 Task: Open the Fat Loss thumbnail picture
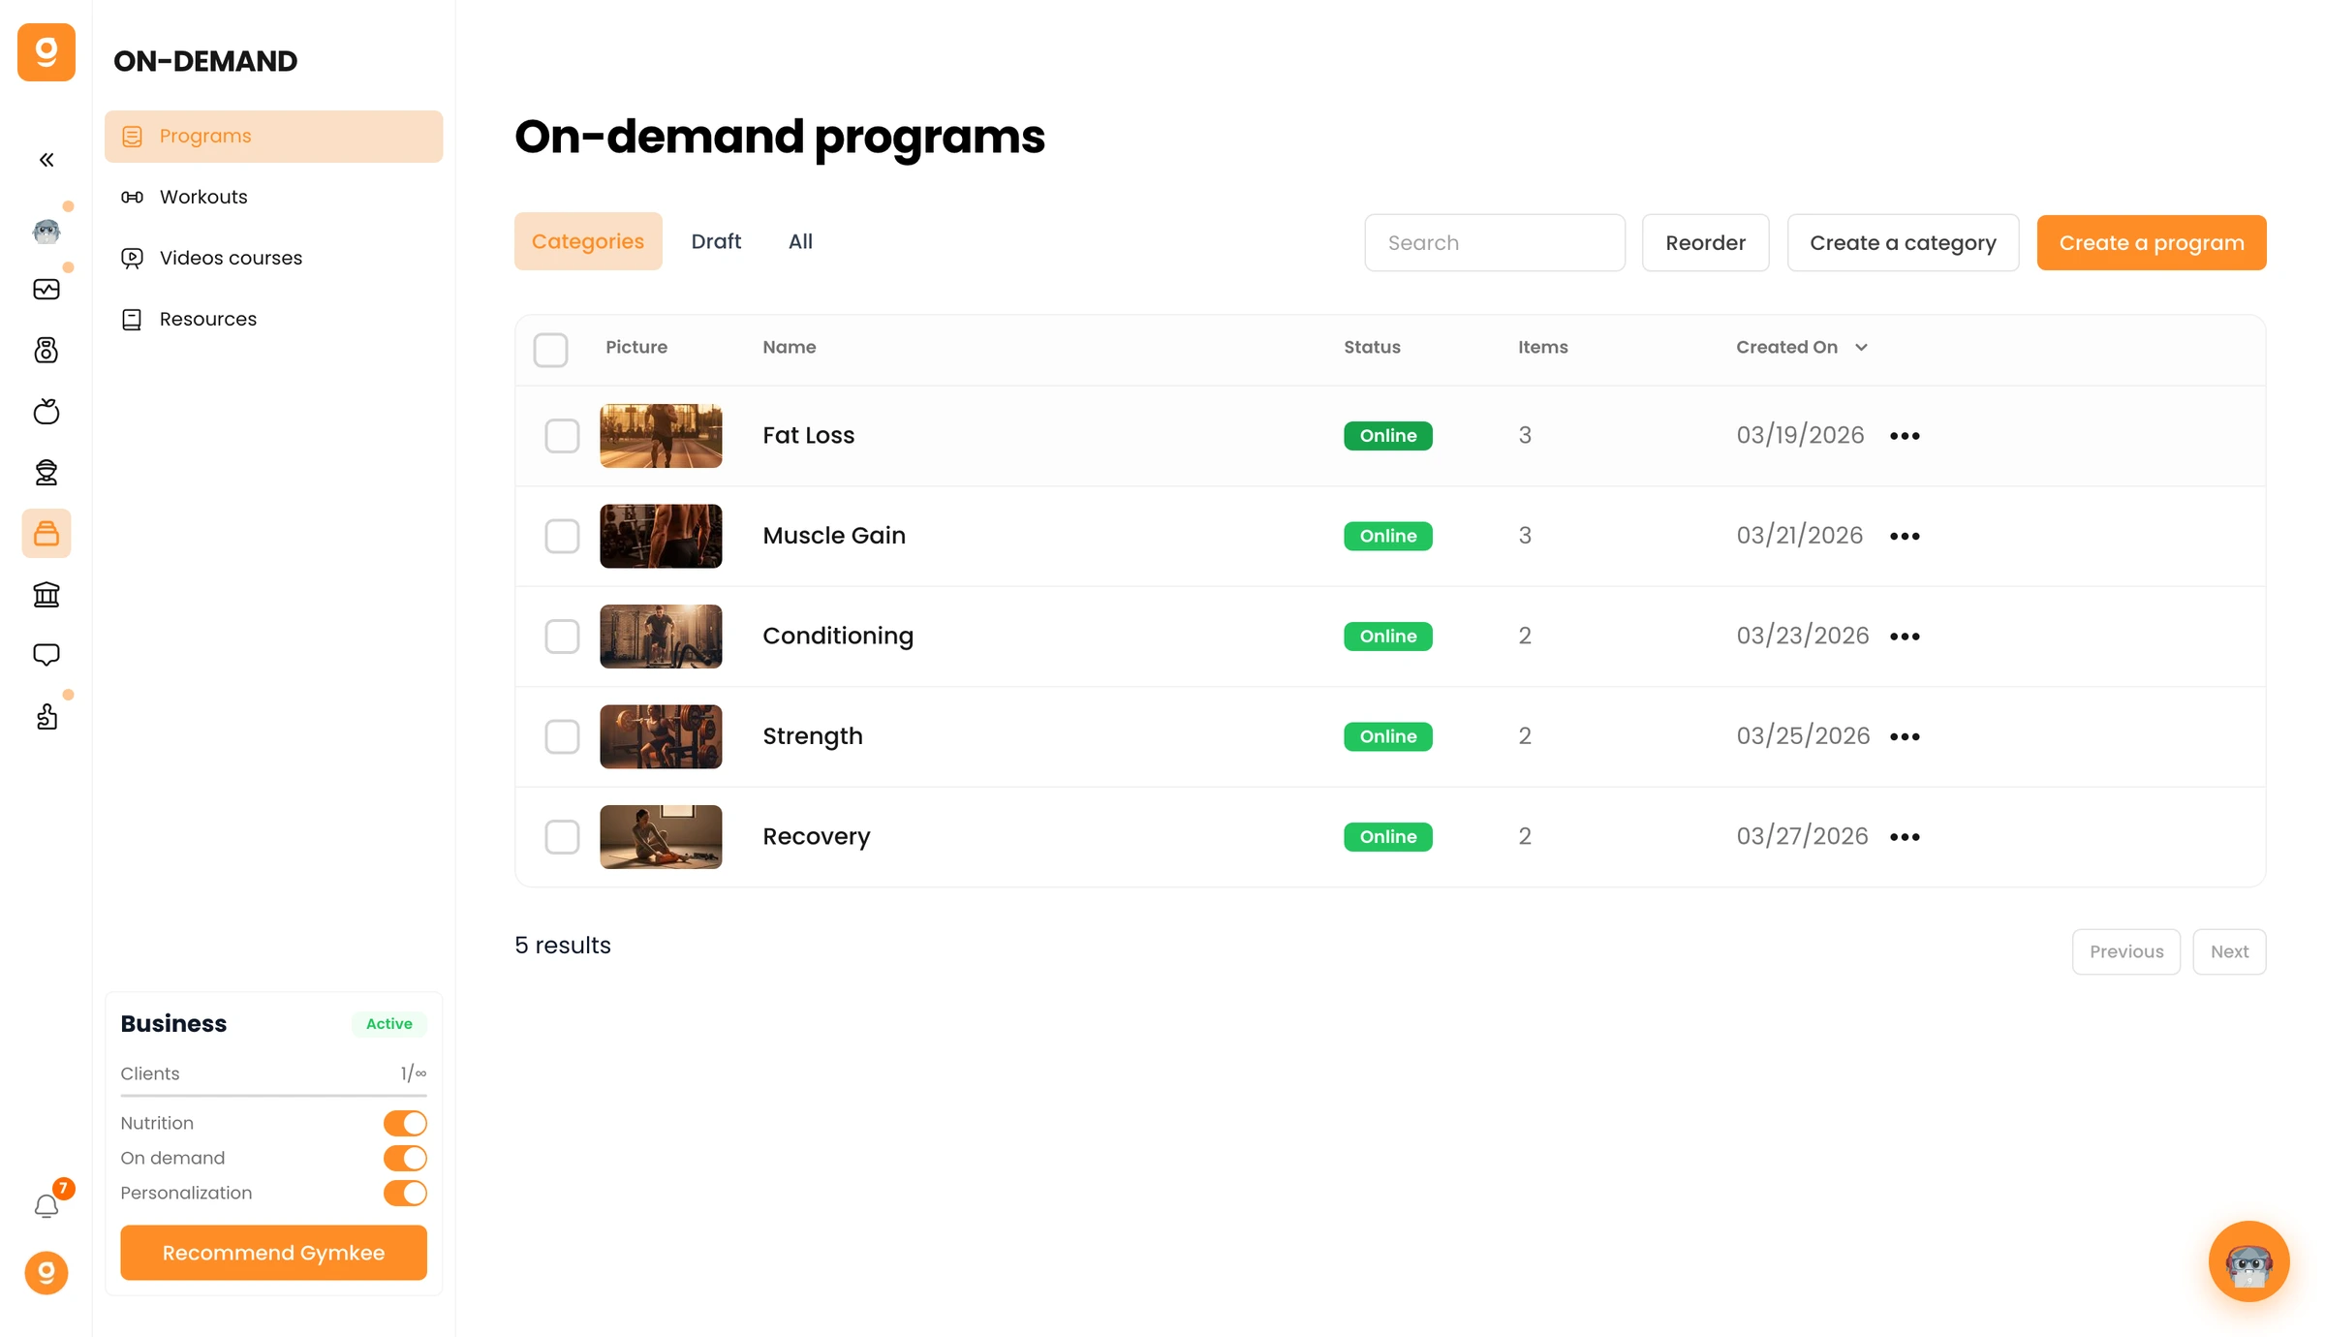[x=661, y=436]
